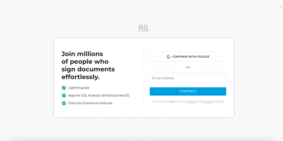This screenshot has height=141, width=283.
Task: Close the sign-up dialog with the X
Action: 281,7
